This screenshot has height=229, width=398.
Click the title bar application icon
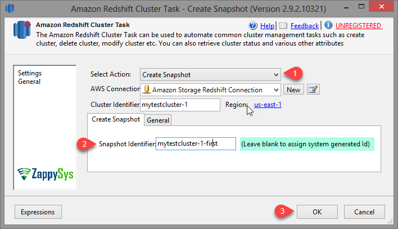10,8
